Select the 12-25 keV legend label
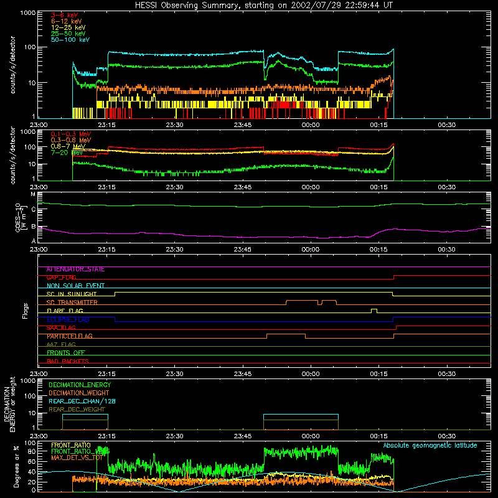The image size is (498, 498). [x=68, y=27]
